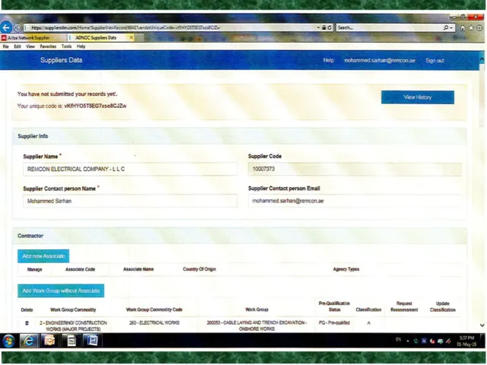Click the Update Classification column header
This screenshot has height=365, width=487.
[x=443, y=306]
